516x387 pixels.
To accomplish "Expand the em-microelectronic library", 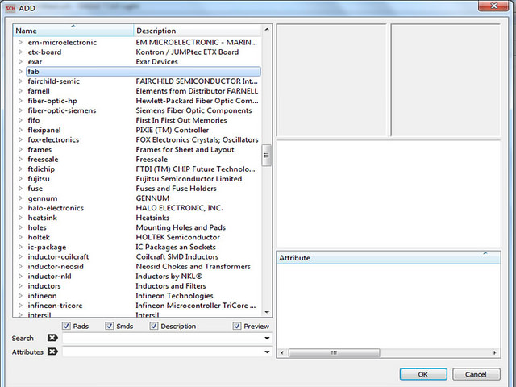I will [x=20, y=42].
